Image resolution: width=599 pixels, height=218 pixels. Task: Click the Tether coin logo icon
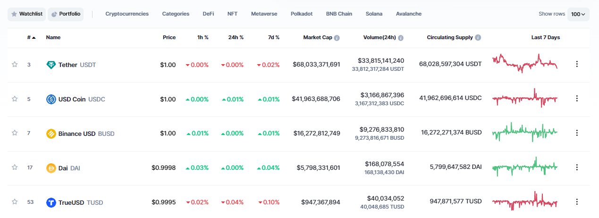[x=51, y=65]
